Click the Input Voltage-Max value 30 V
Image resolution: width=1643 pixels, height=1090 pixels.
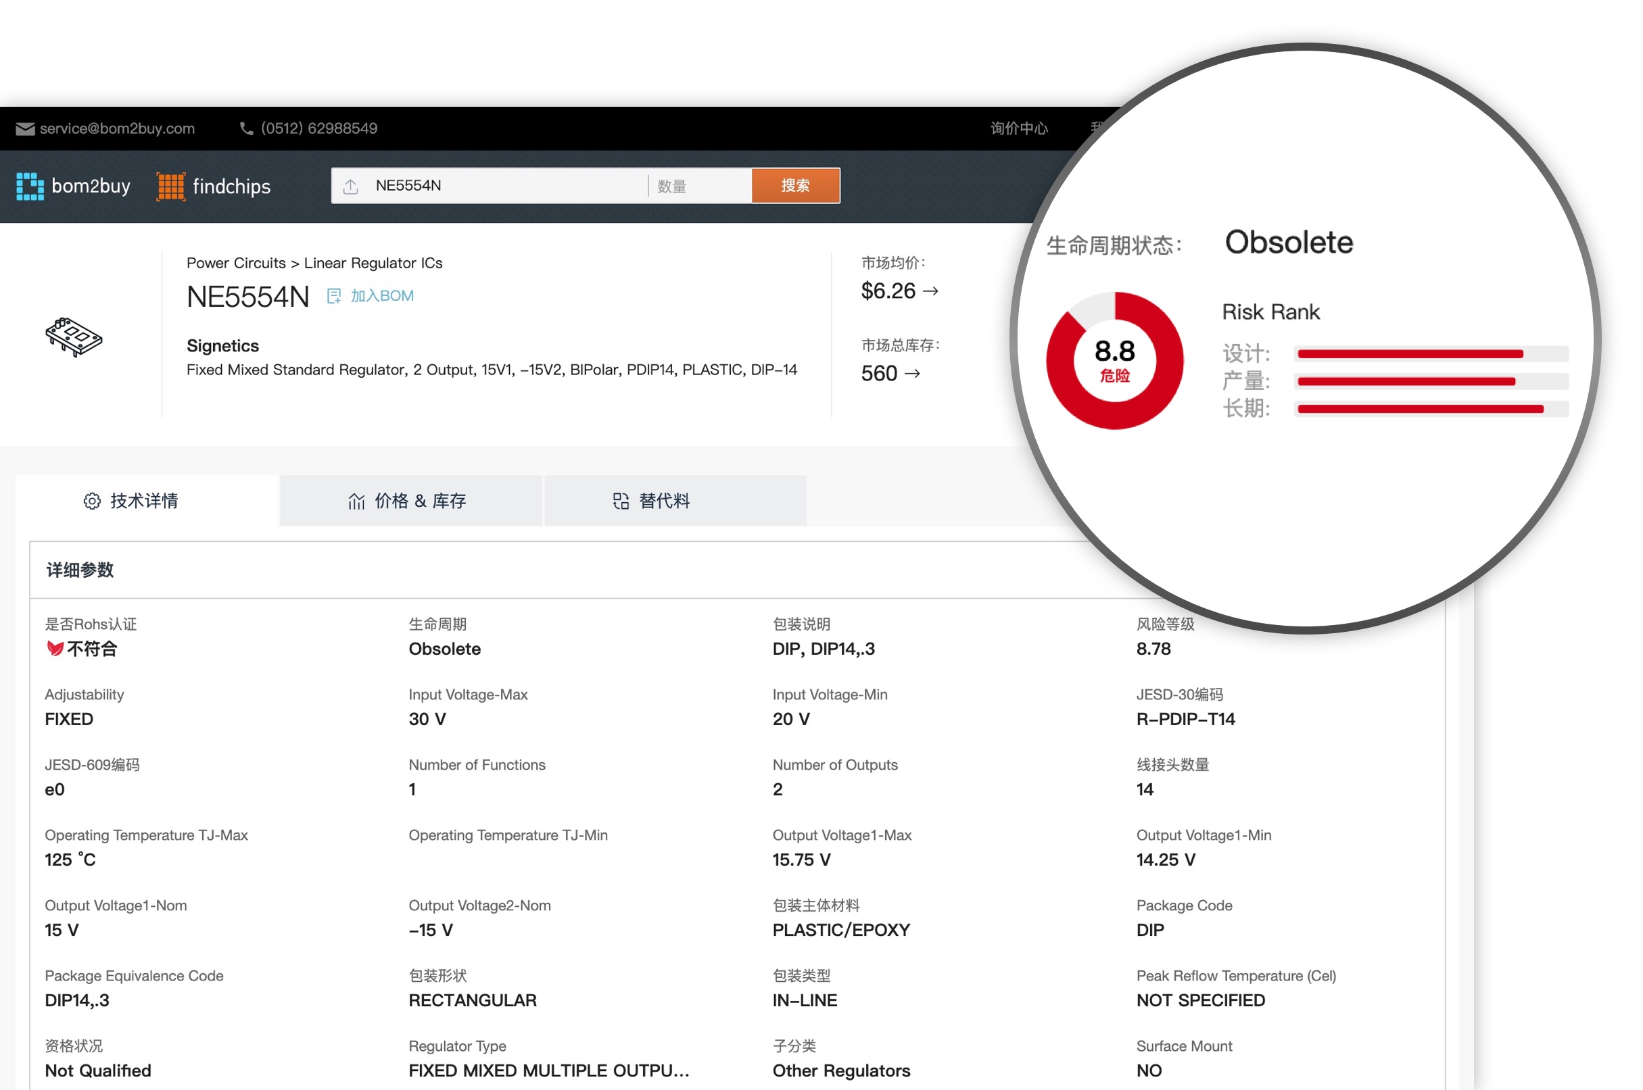point(427,720)
